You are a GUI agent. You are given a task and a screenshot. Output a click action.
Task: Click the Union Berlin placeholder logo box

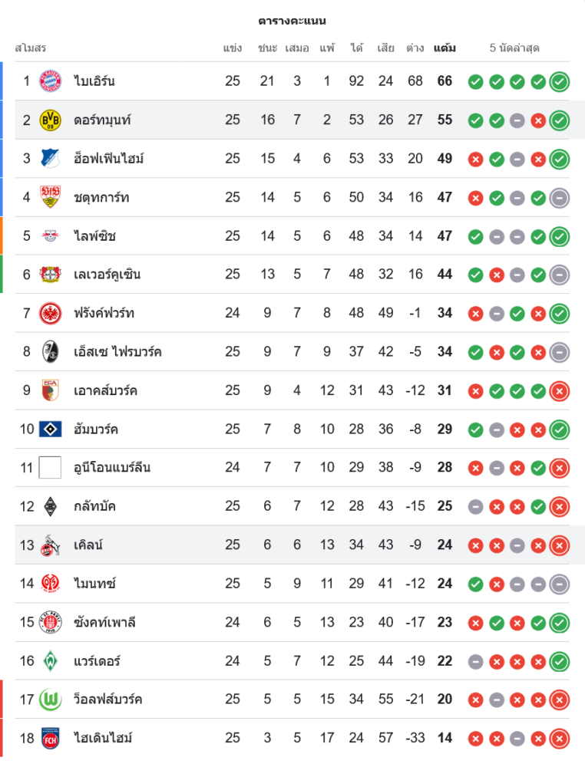50,467
